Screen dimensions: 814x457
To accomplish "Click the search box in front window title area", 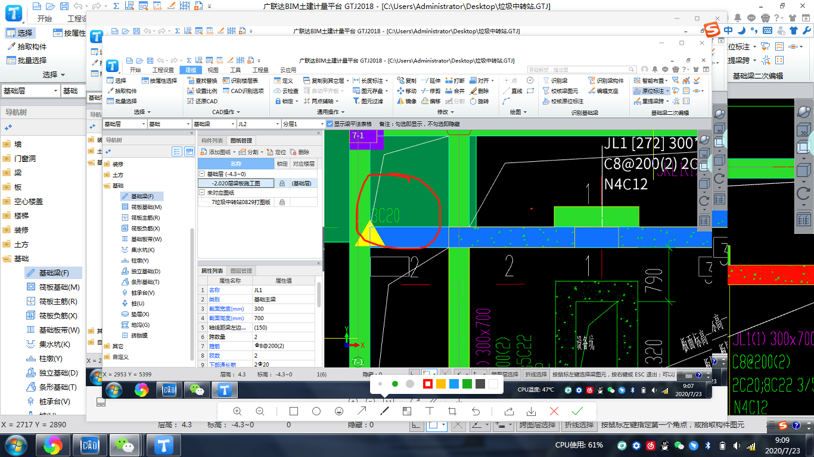I will click(583, 70).
